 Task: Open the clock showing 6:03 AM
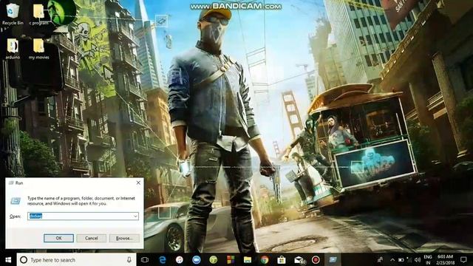(x=446, y=259)
